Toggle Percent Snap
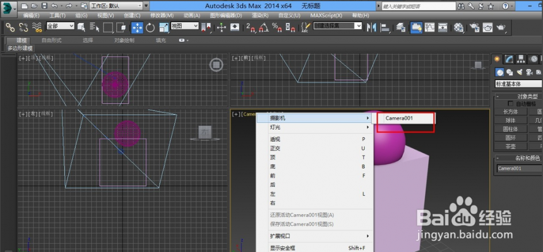This screenshot has height=252, width=543. click(277, 27)
